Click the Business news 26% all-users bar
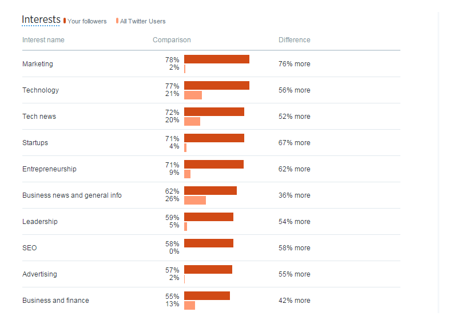Viewport: 453px width, 328px height. (195, 200)
